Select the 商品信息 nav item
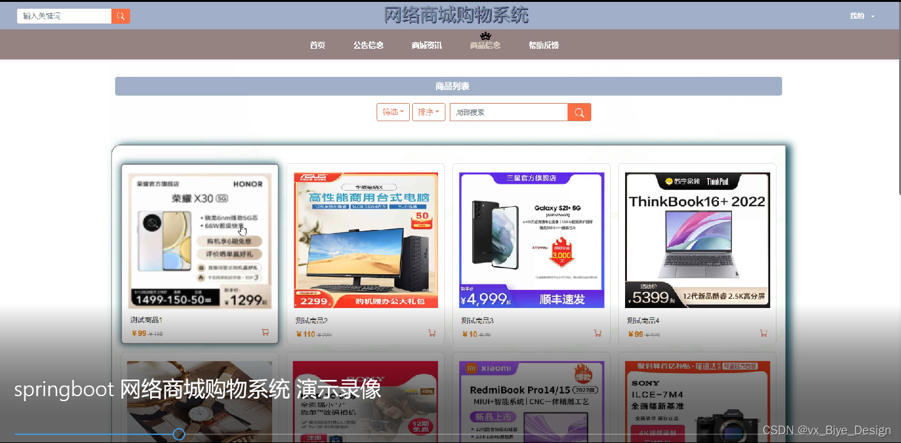This screenshot has width=901, height=443. pos(485,45)
